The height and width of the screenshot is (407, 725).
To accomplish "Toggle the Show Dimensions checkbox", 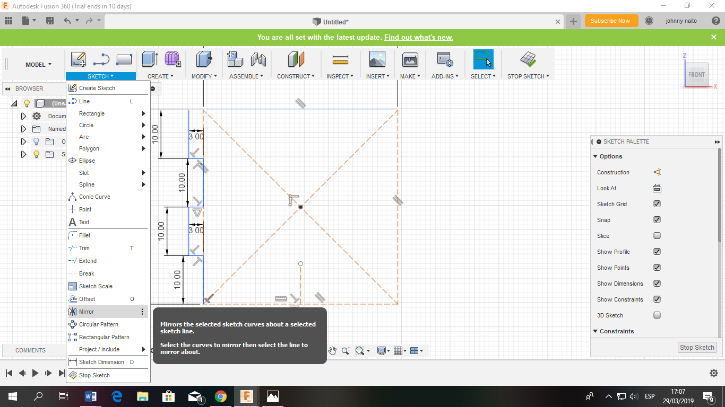I will pyautogui.click(x=657, y=284).
